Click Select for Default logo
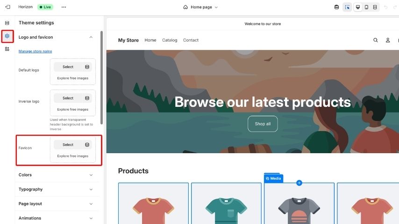The height and width of the screenshot is (224, 399). (68, 67)
